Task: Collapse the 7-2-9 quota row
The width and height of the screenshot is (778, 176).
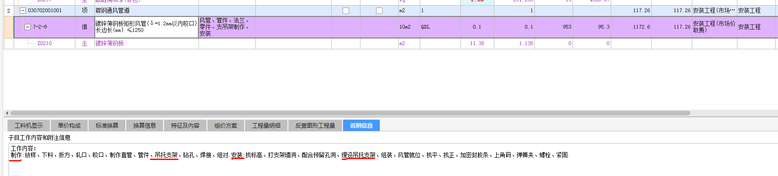Action: pyautogui.click(x=27, y=27)
